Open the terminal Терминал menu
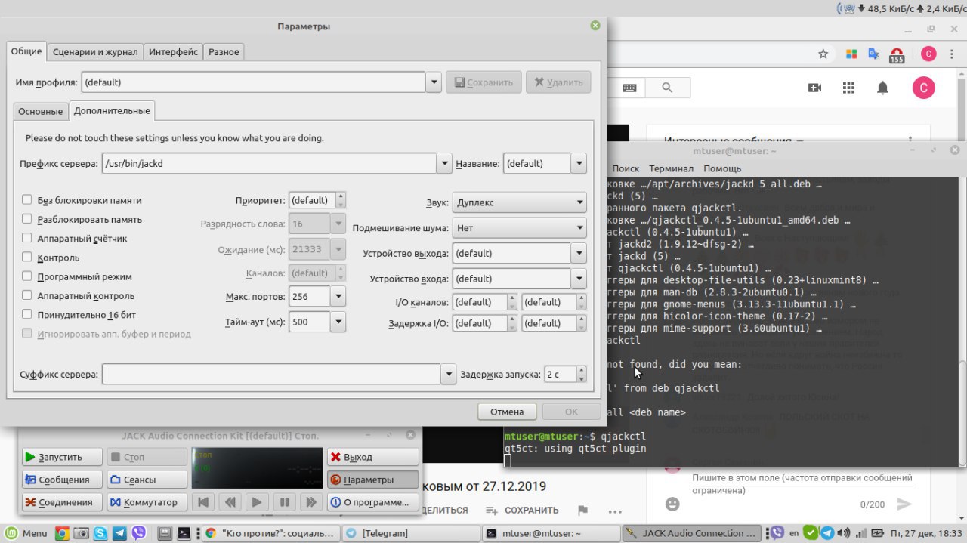967x543 pixels. tap(671, 168)
